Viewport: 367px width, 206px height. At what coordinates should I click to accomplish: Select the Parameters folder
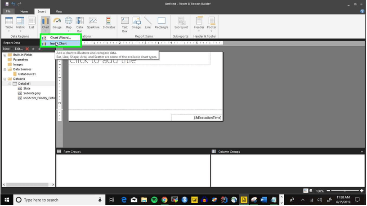(x=21, y=60)
